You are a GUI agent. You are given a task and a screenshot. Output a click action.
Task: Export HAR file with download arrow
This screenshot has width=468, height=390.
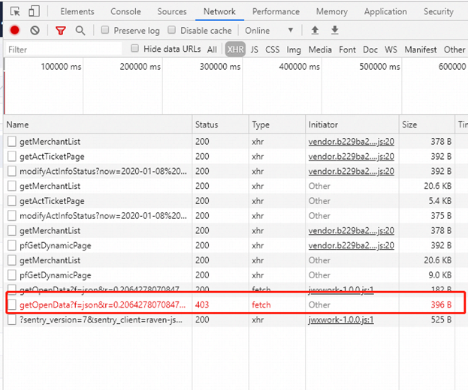335,30
